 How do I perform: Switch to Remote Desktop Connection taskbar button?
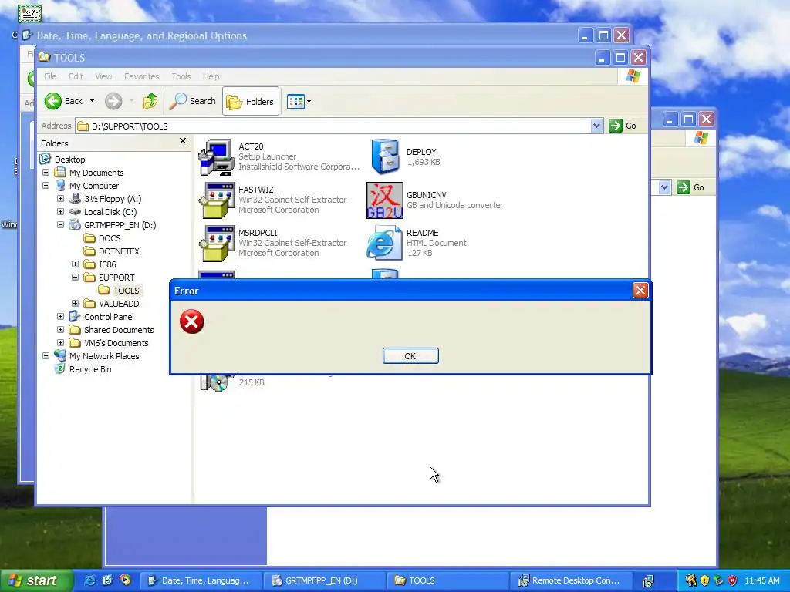pos(572,580)
